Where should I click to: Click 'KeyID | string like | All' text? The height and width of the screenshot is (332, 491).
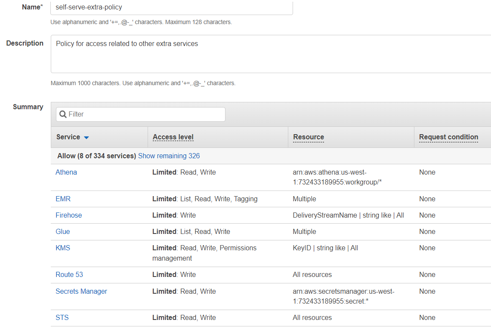(x=325, y=248)
